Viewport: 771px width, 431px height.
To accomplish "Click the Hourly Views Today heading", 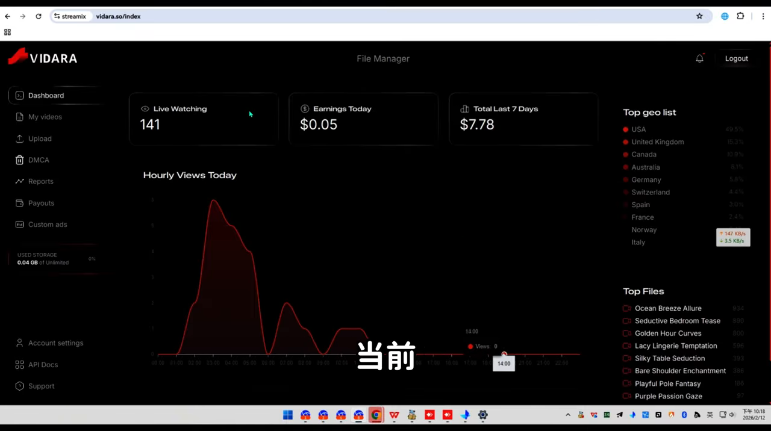I will coord(190,175).
